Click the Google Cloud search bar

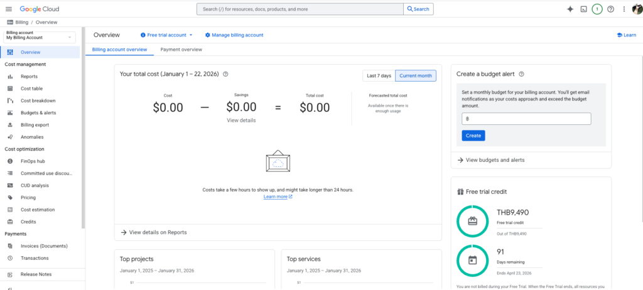[x=300, y=9]
